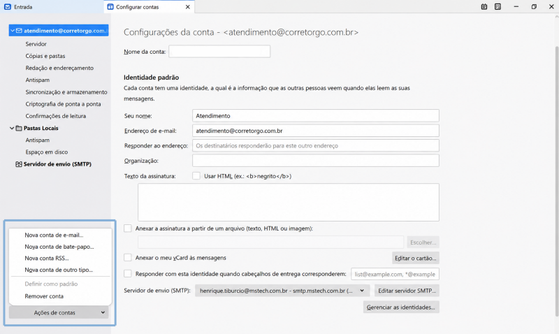Collapse the Pastas Locais tree
The height and width of the screenshot is (334, 559).
coord(12,128)
